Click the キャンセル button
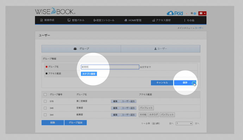The height and width of the screenshot is (140, 243). pyautogui.click(x=162, y=83)
